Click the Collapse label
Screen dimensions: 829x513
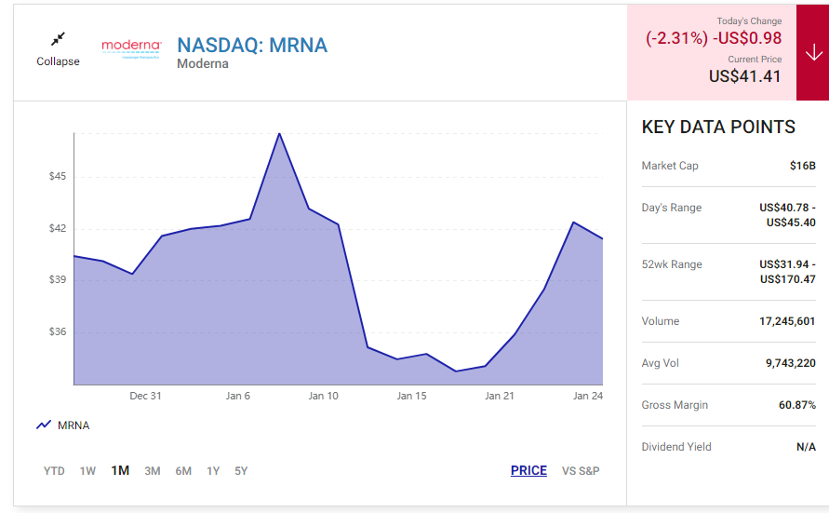click(x=58, y=61)
